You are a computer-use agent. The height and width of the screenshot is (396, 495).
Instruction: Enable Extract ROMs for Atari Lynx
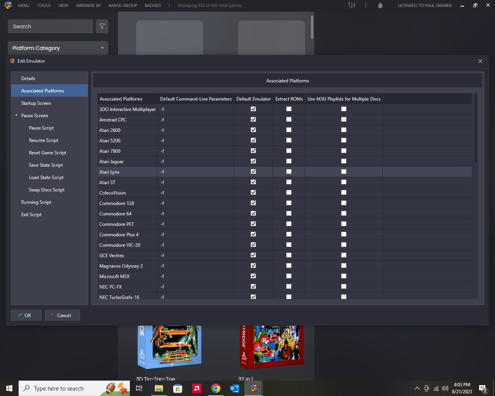point(289,172)
